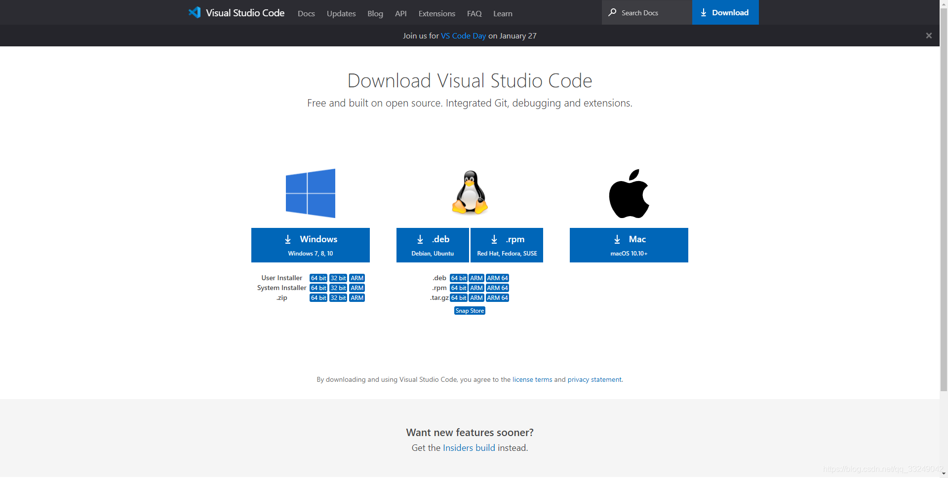Open the FAQ navigation link
Screen dimensions: 948x478
[474, 13]
